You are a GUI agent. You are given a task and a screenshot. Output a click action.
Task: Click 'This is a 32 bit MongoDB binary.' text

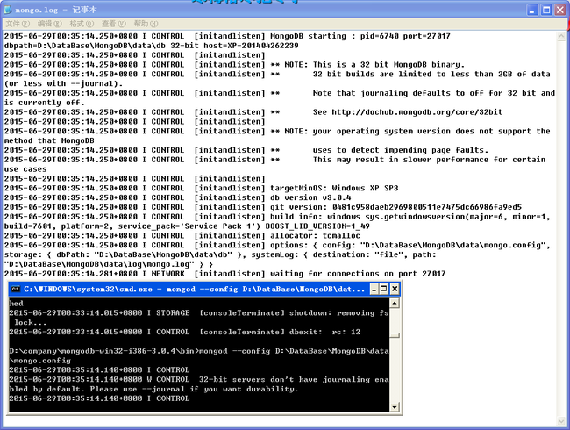388,65
